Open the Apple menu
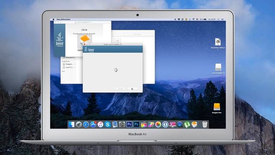 (x=53, y=19)
